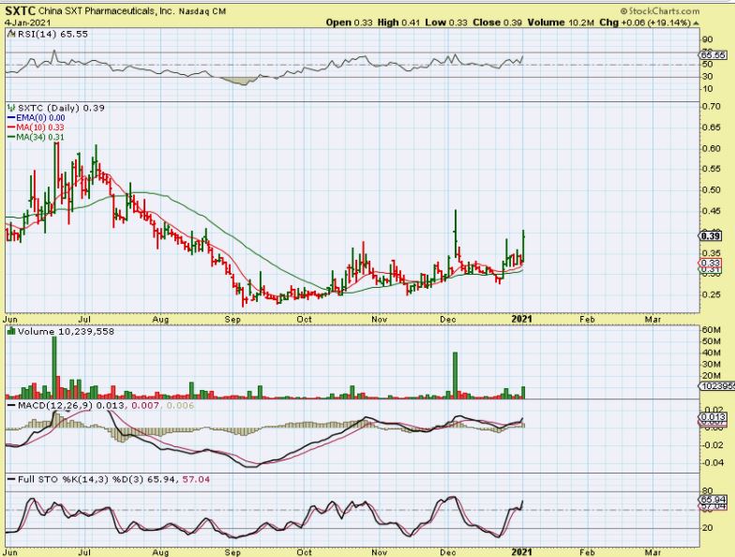The height and width of the screenshot is (557, 735).
Task: Click the Mar label under the stochastic panel
Action: point(652,552)
